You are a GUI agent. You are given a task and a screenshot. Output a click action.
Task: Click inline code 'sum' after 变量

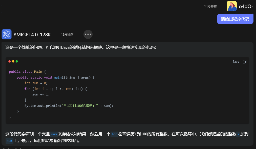click(54, 134)
